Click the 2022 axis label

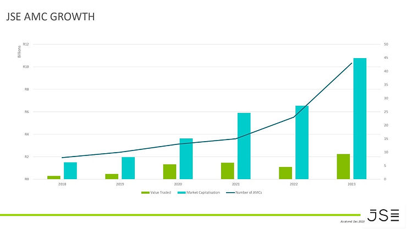[294, 184]
